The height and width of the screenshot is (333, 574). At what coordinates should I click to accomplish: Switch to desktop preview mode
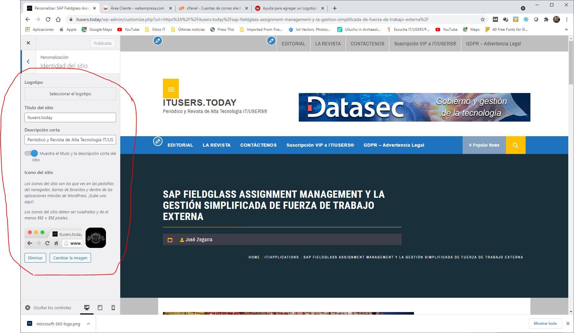87,308
